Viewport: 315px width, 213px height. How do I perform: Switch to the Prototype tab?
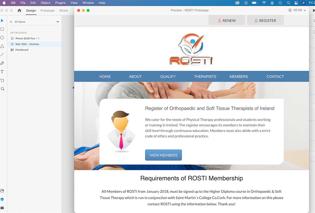coord(48,10)
